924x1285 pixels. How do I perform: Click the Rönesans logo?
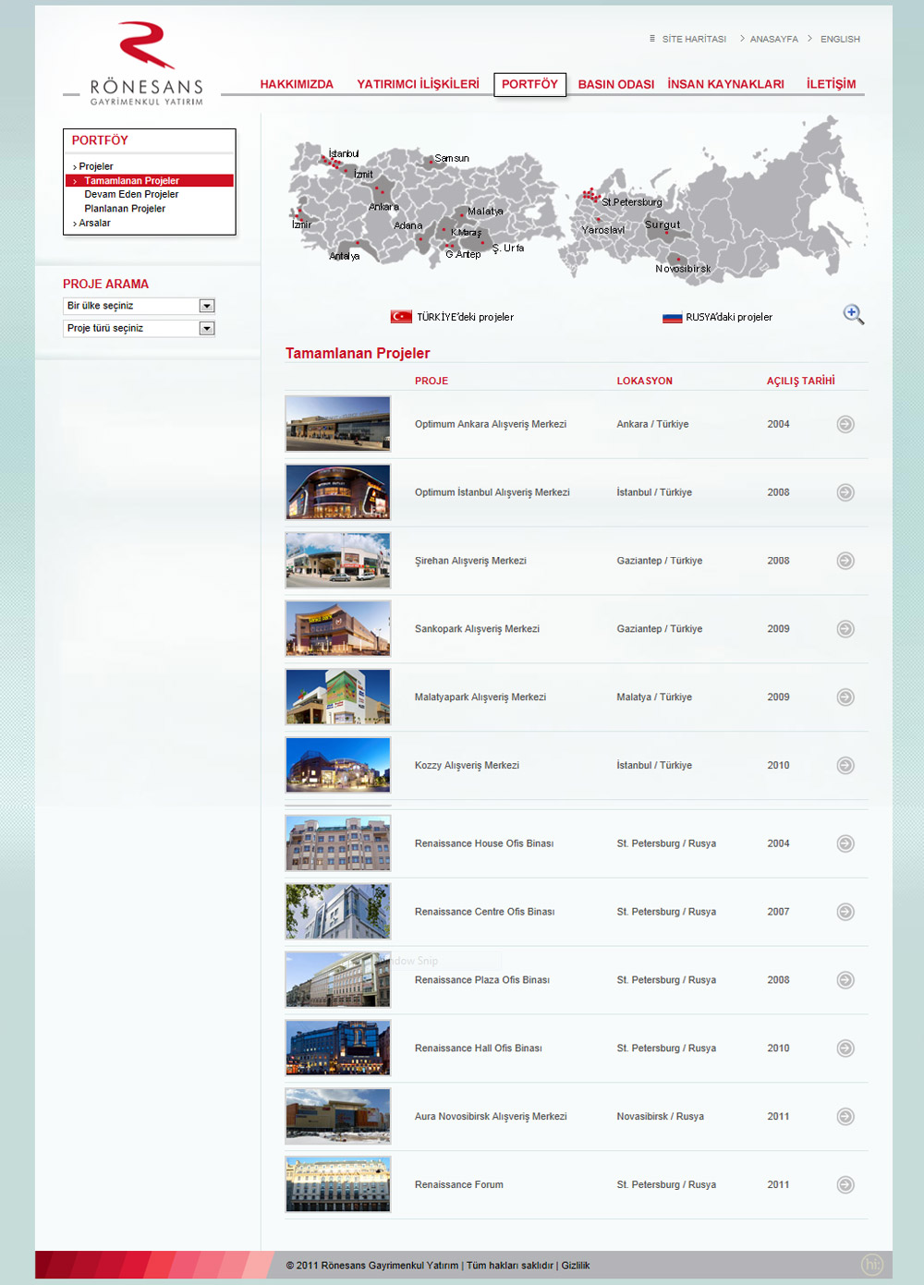point(147,65)
